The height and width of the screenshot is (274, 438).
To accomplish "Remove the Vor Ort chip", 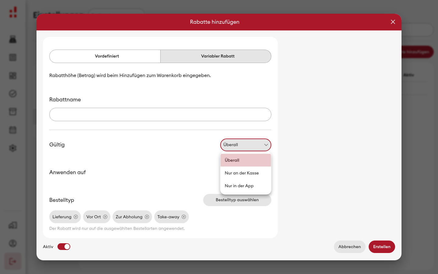I will 105,217.
